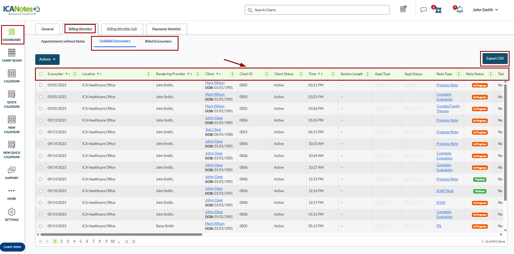
Task: Open the chat messages icon
Action: 424,10
